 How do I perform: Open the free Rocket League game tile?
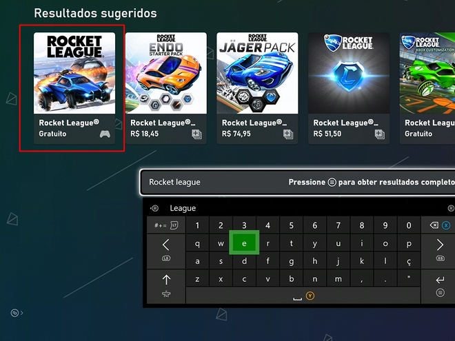coord(74,88)
